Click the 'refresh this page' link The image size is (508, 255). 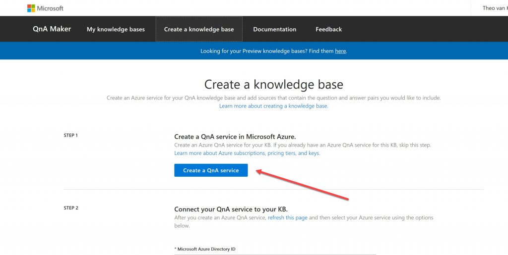tap(287, 218)
